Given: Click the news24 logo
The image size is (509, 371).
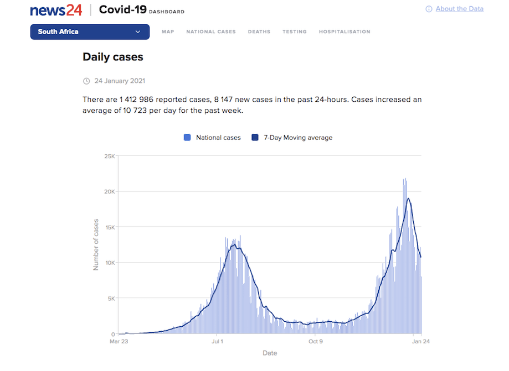Looking at the screenshot, I should pos(56,10).
